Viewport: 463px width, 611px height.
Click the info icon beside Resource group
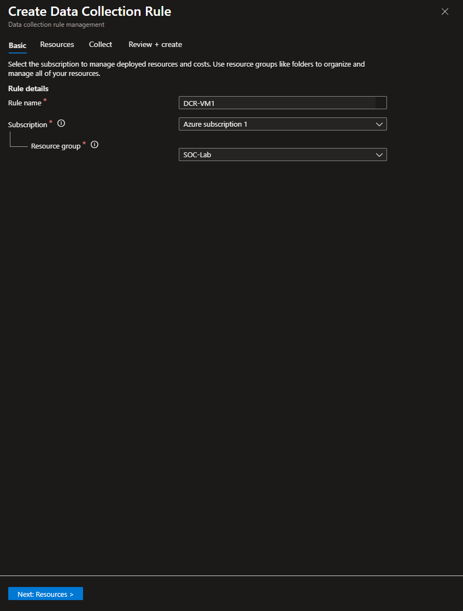(x=95, y=145)
